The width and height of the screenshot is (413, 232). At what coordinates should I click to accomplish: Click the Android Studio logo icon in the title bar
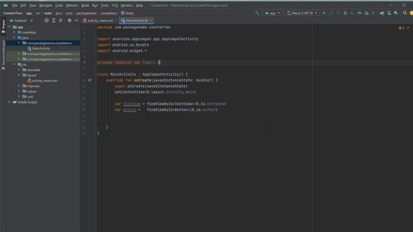click(x=6, y=5)
